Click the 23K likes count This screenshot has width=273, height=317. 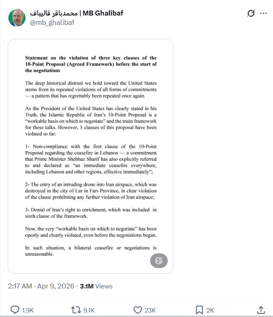coord(150,310)
